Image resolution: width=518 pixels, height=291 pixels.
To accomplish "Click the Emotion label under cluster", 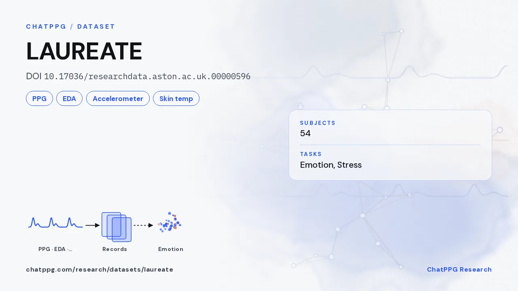I will (171, 249).
